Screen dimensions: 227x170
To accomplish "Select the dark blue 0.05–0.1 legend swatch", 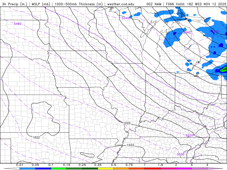I will [x=43, y=169].
